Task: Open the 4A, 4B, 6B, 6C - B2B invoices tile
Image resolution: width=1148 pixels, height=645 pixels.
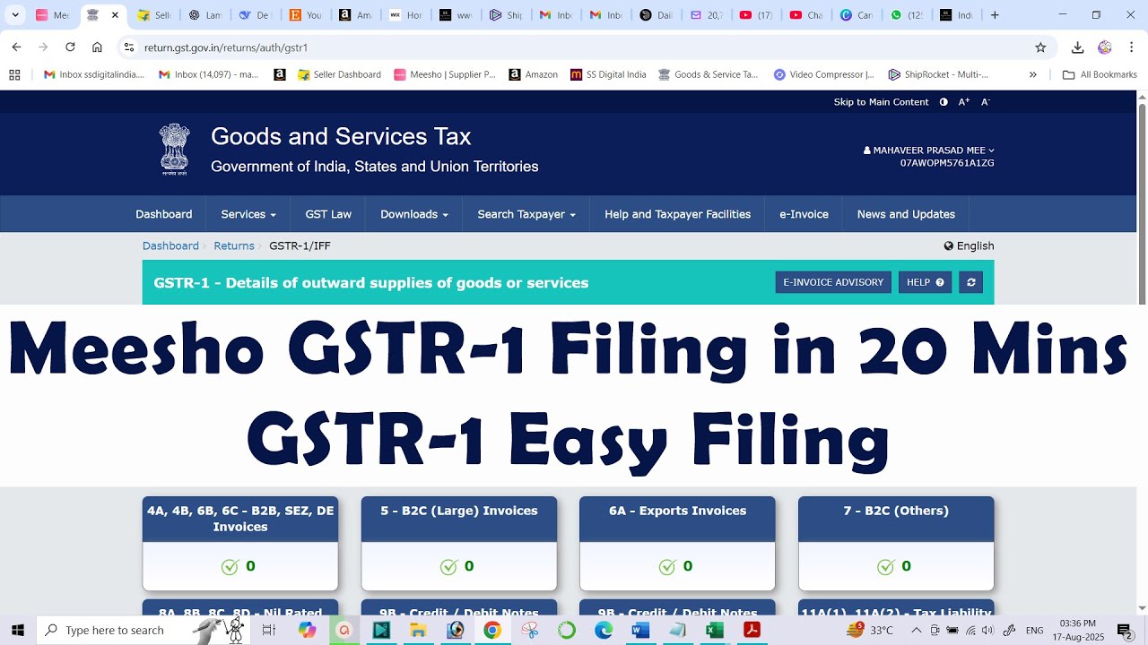Action: [x=240, y=544]
